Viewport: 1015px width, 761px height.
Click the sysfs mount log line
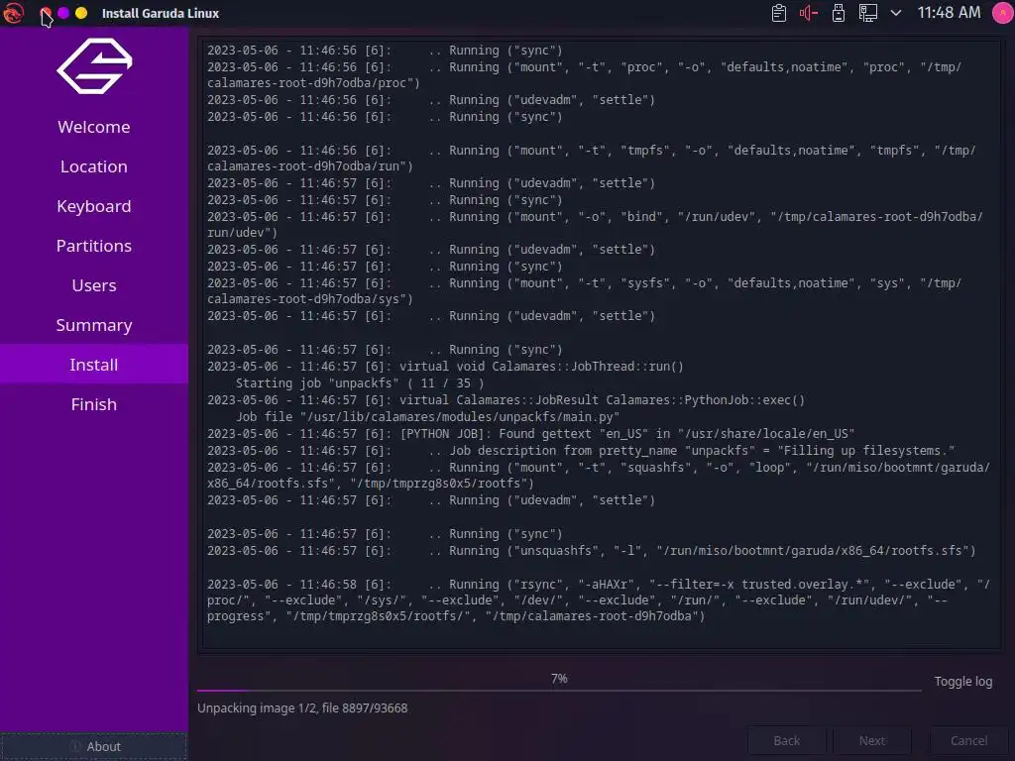(584, 290)
